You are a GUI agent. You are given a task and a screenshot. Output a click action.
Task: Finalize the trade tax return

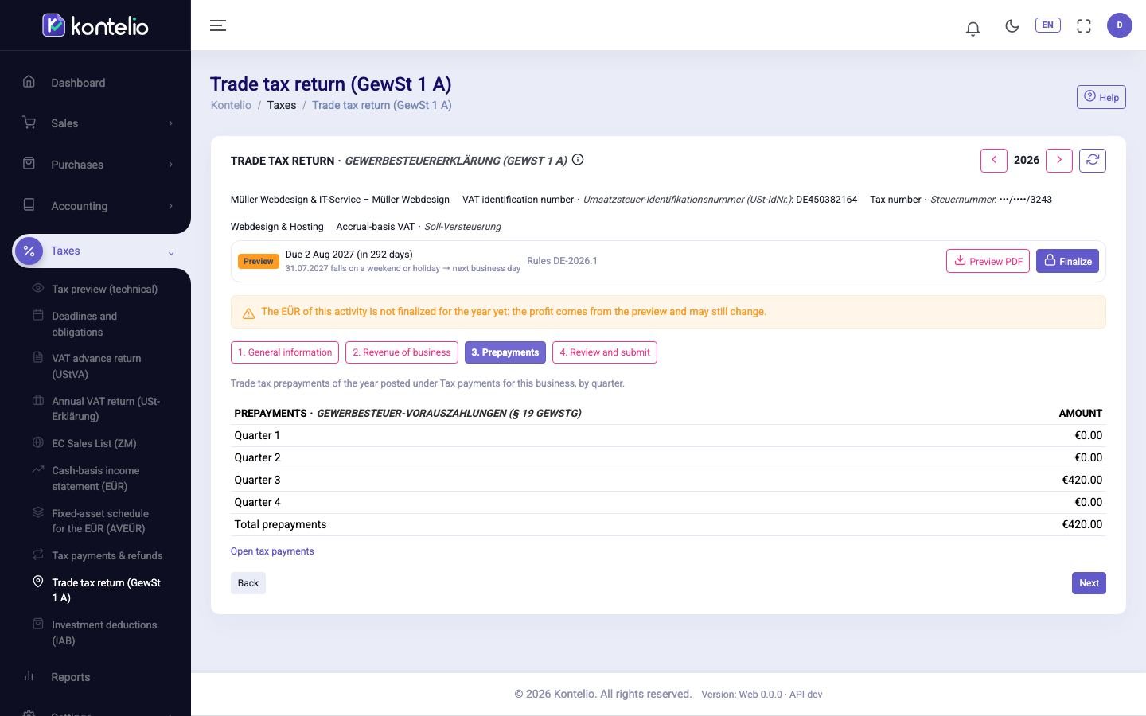[x=1067, y=261]
